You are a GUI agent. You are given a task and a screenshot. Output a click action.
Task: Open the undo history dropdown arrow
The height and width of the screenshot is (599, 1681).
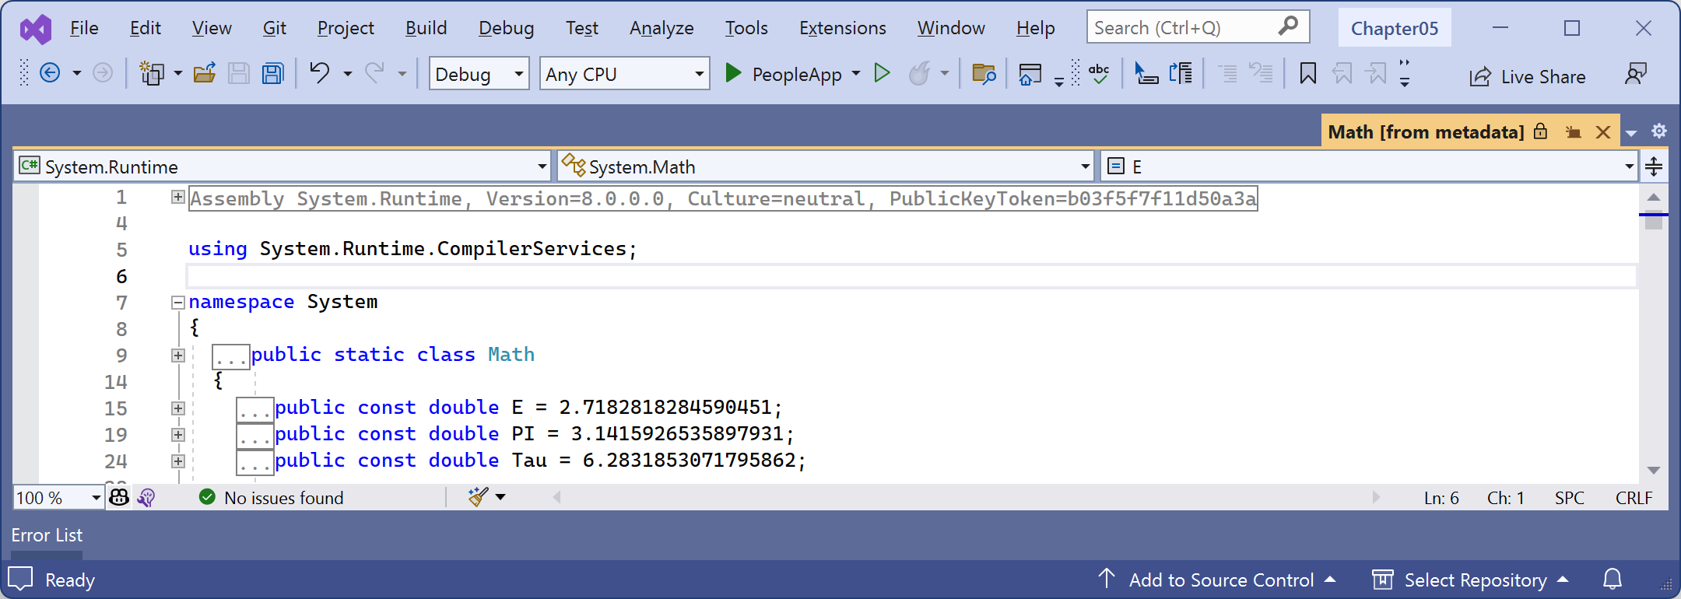348,74
